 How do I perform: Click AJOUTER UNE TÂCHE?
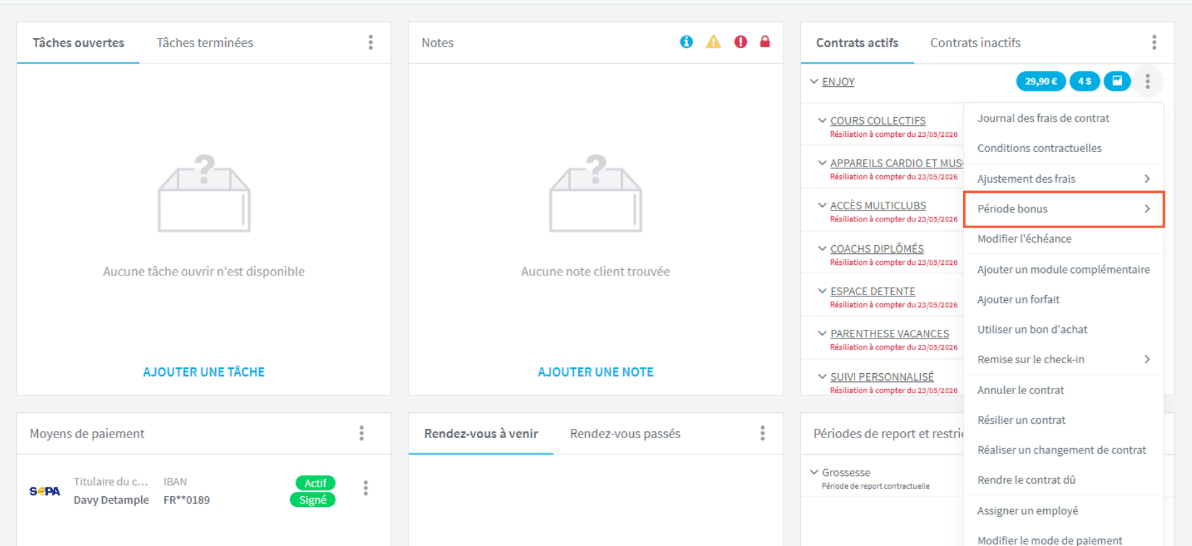204,372
